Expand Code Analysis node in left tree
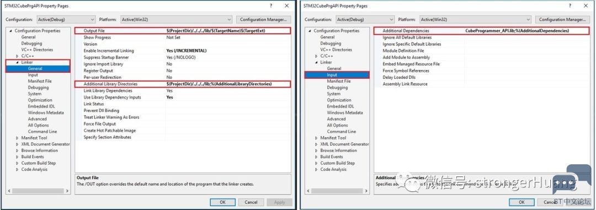The image size is (596, 210). [x=17, y=169]
